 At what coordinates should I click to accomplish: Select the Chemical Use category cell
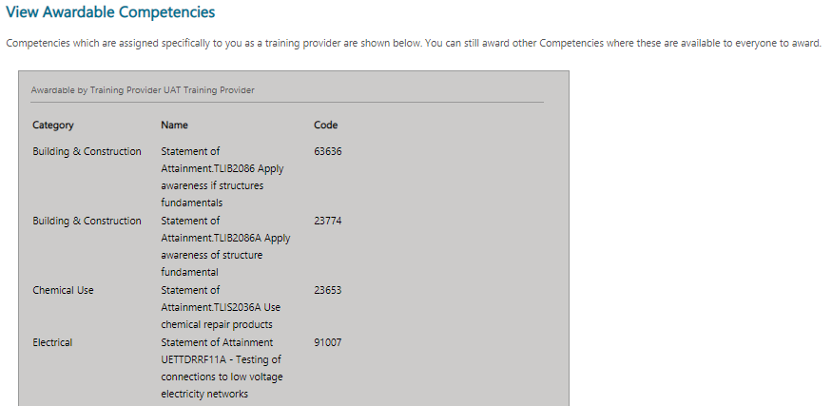[x=63, y=290]
